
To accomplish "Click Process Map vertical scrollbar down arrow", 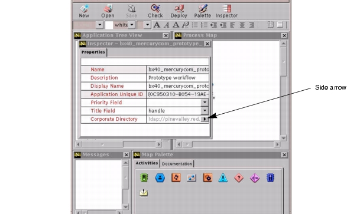I will click(x=284, y=138).
